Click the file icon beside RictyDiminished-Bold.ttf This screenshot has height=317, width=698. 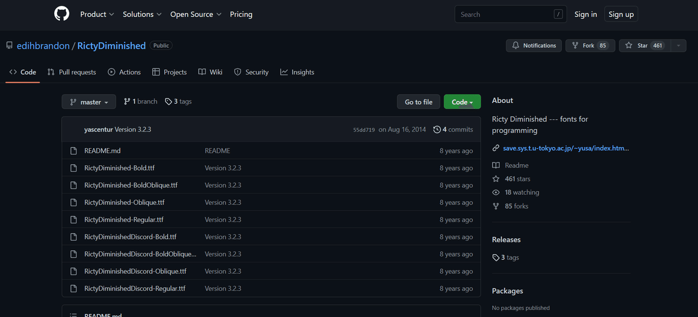point(73,168)
